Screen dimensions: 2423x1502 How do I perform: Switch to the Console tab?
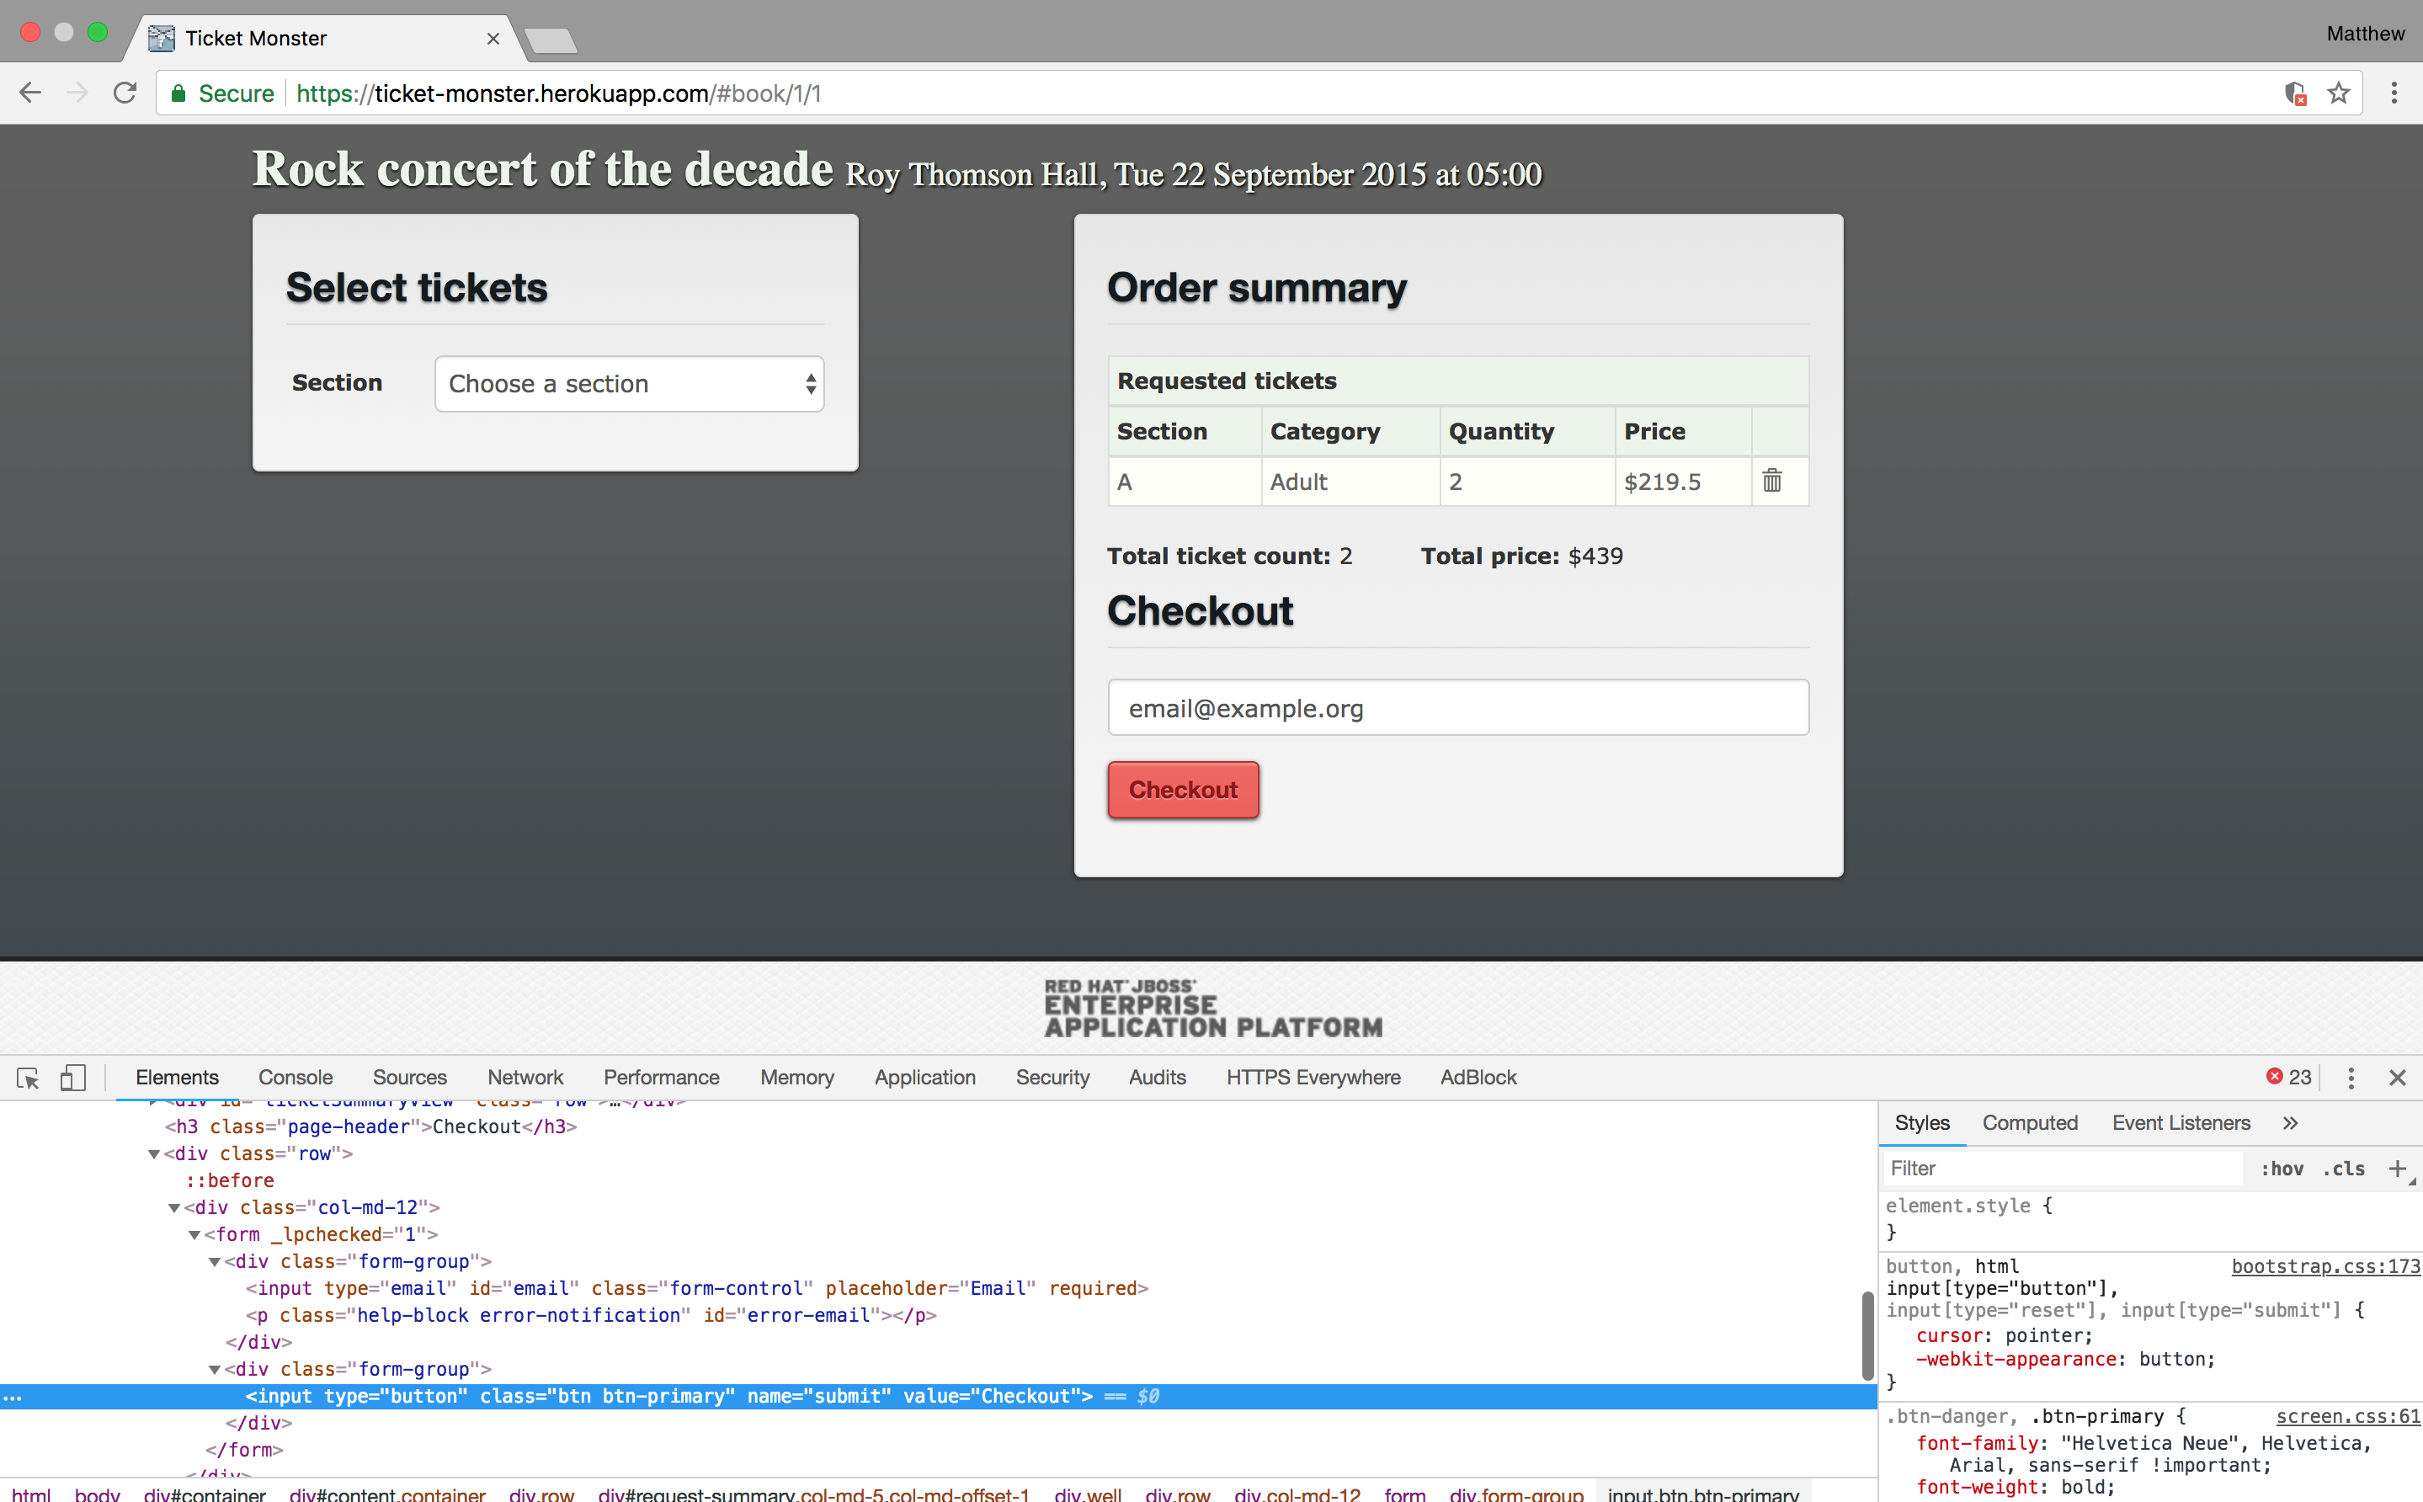[295, 1078]
